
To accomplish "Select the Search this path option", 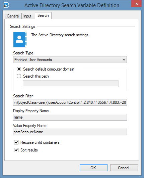I will point(19,76).
